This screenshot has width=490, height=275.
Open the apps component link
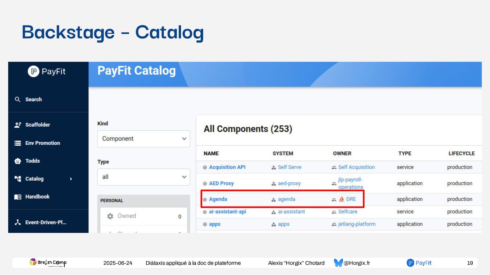click(215, 224)
